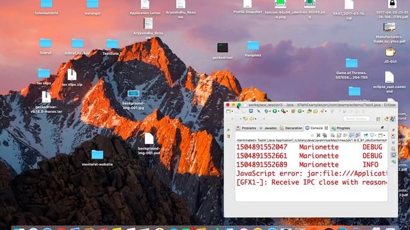Expand Display Selected Console dropdown arrow
The image size is (410, 230).
[375, 135]
